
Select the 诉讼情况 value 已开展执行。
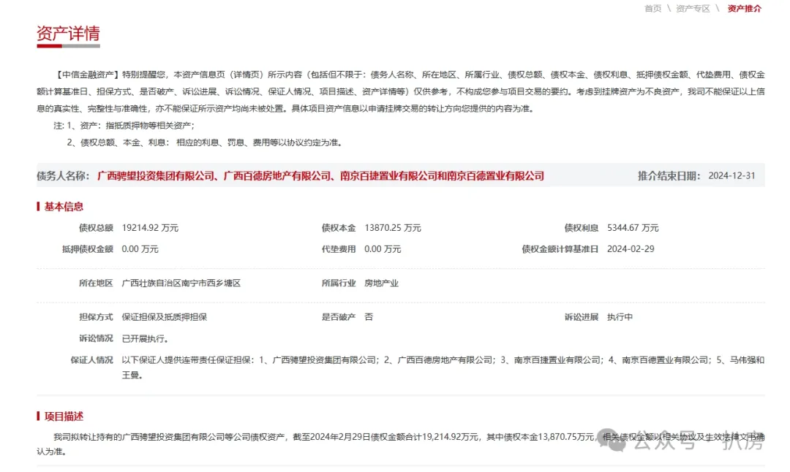tap(145, 338)
